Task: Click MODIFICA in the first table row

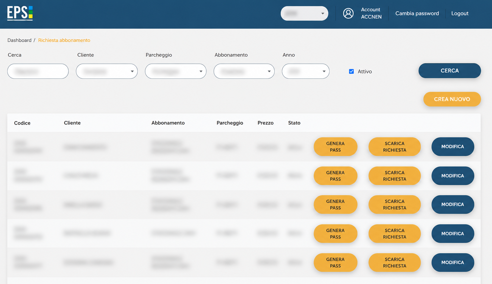Action: click(x=453, y=147)
